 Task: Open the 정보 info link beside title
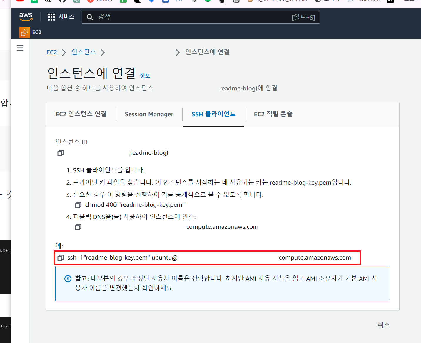145,76
